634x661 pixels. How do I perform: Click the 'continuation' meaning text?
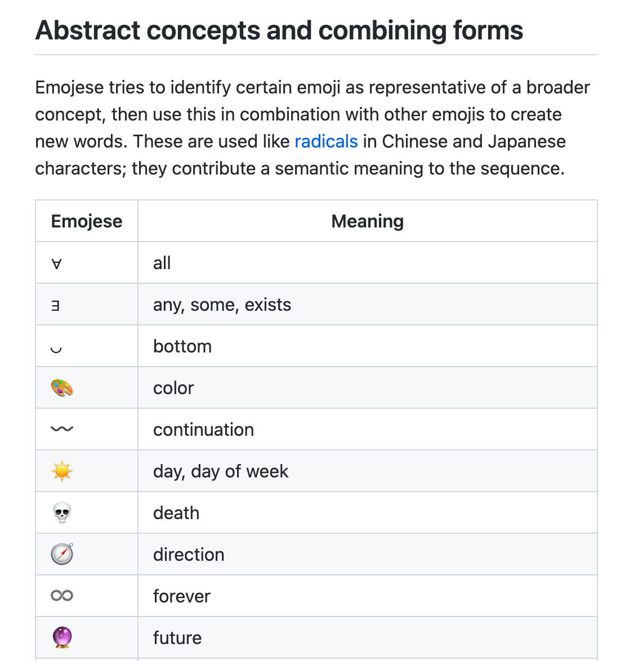204,430
